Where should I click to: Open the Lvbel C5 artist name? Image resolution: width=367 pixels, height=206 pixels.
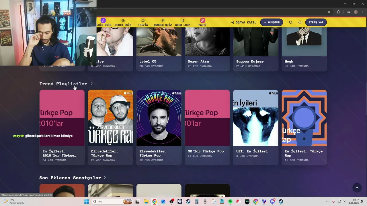[x=148, y=61]
